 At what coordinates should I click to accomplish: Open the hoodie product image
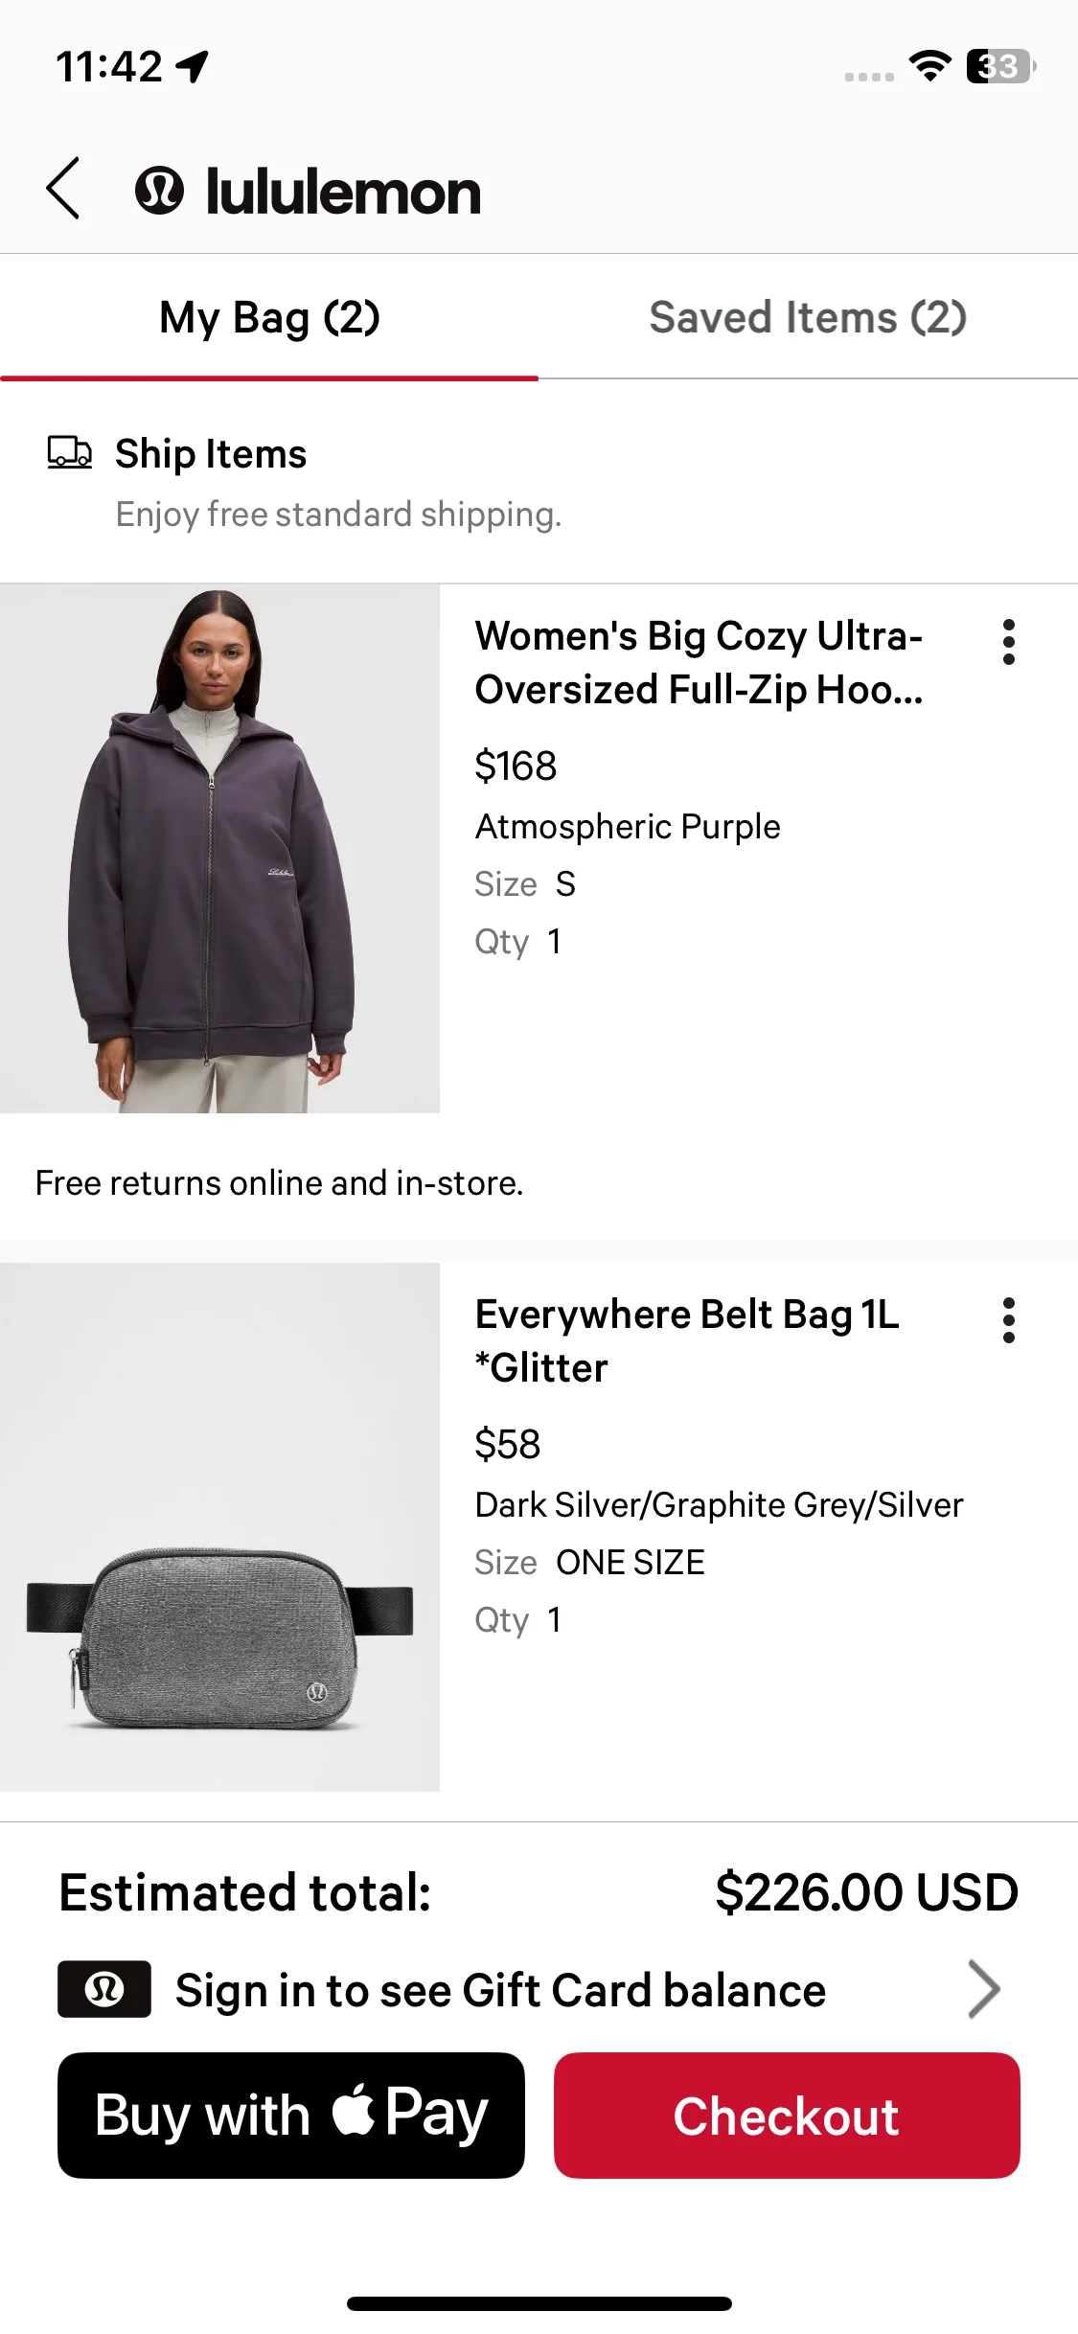click(219, 849)
